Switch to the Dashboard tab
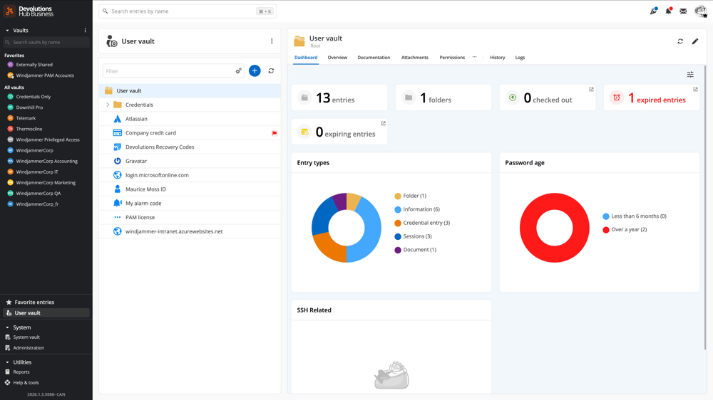Screen dimensions: 713x400 tap(306, 58)
